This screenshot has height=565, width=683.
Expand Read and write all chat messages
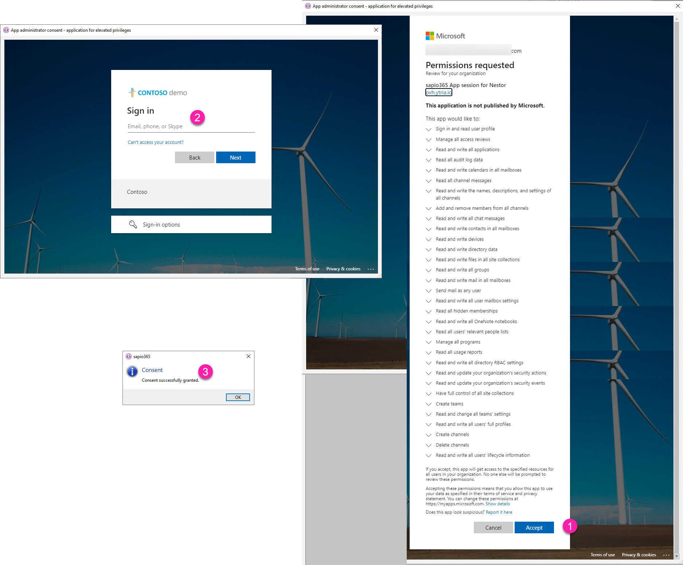coord(429,219)
